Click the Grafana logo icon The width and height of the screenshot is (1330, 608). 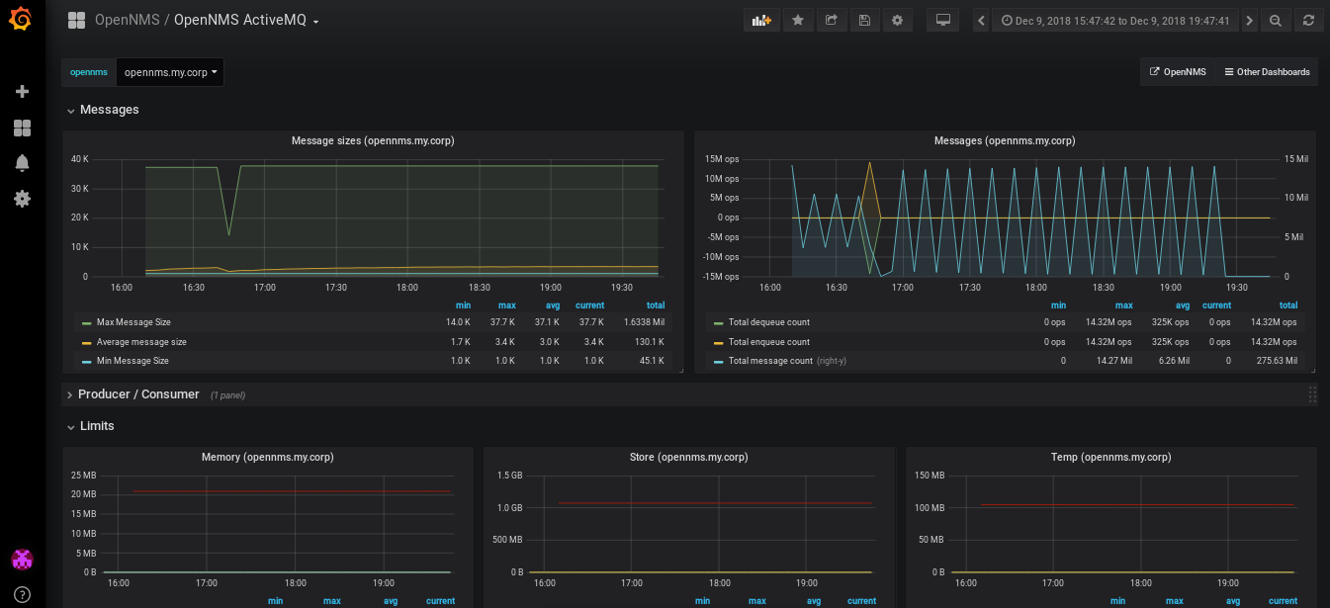tap(22, 20)
